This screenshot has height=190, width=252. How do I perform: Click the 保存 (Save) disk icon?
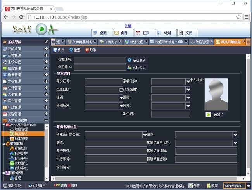[x=55, y=50]
